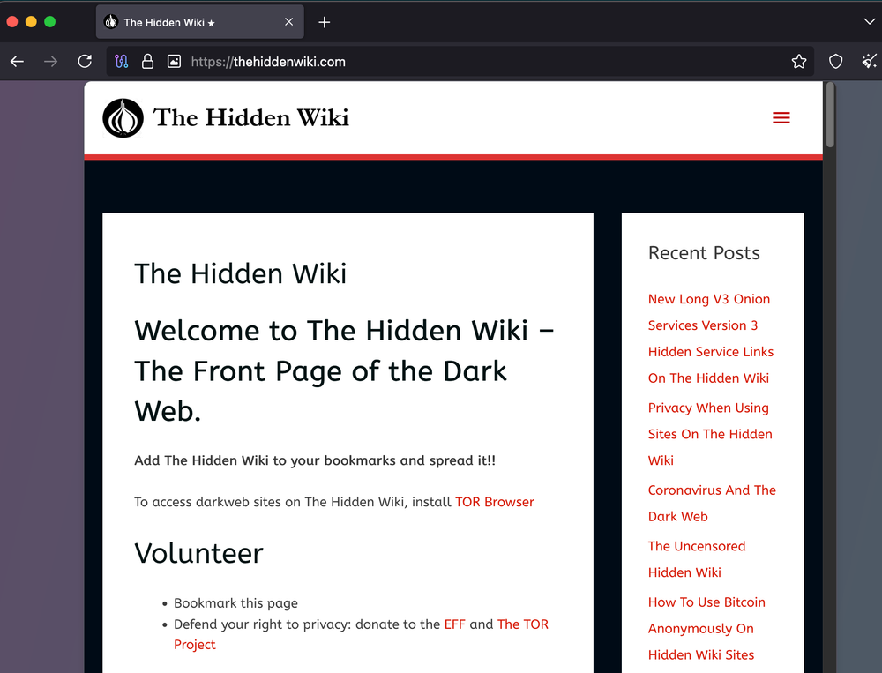Image resolution: width=882 pixels, height=673 pixels.
Task: Click the sweep/clear data icon in toolbar
Action: click(869, 61)
